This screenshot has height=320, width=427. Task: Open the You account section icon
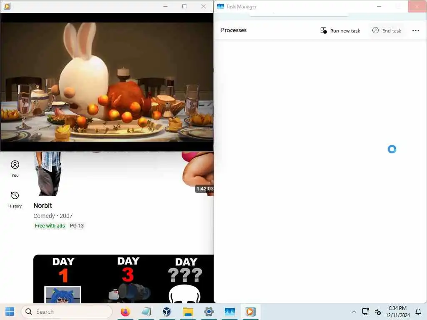tap(15, 165)
